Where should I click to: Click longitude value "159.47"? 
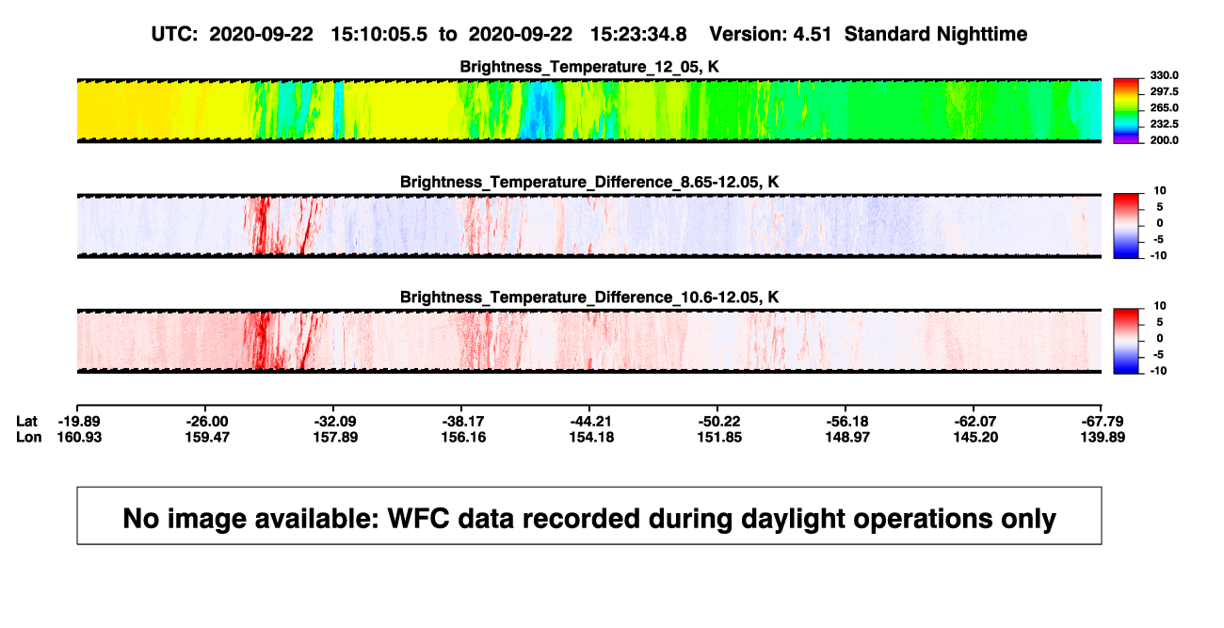coord(207,437)
